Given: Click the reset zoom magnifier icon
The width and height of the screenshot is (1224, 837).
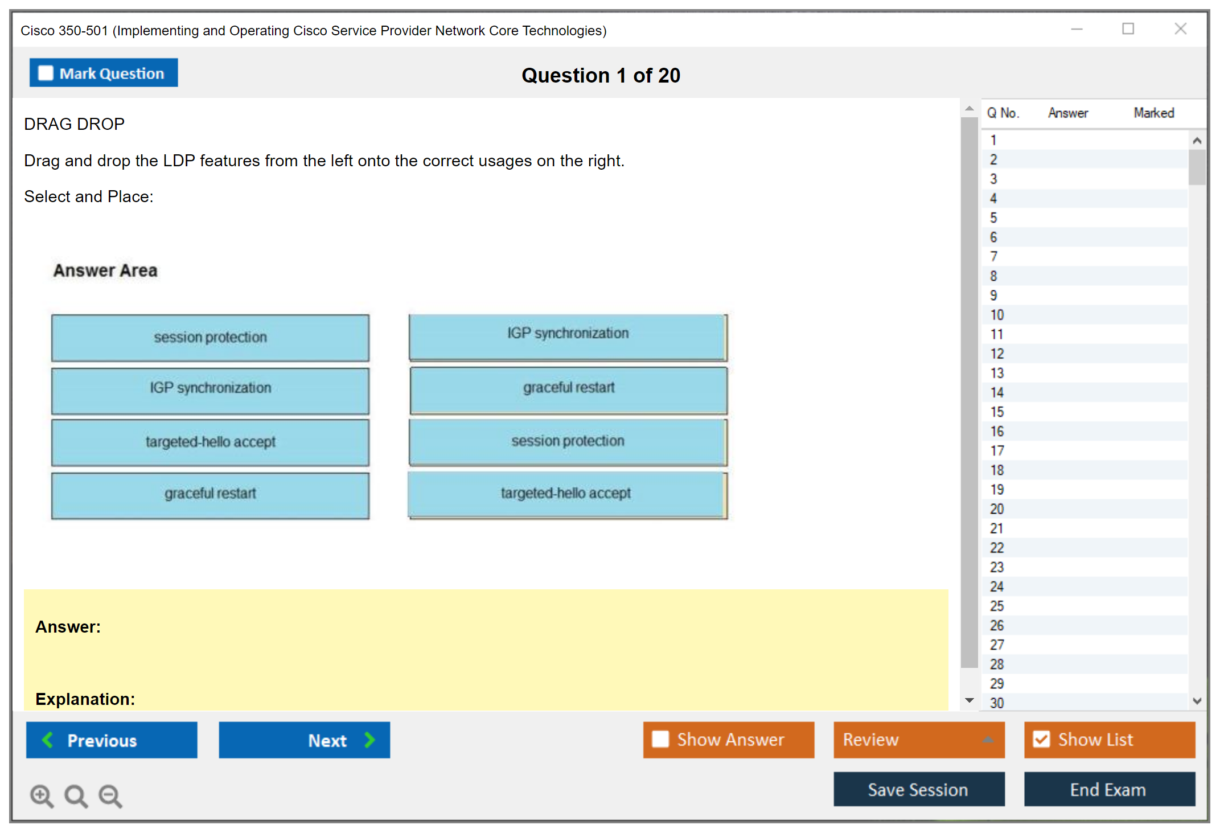Looking at the screenshot, I should (76, 795).
